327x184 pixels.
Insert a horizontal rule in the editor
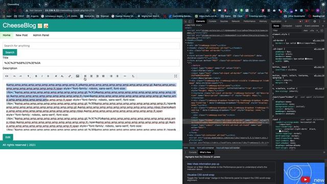pos(125,76)
